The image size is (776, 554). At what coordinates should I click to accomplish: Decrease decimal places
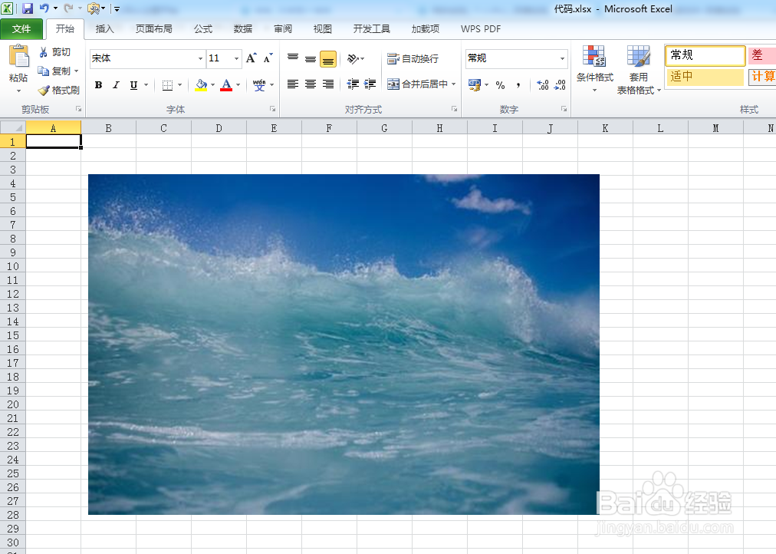(560, 85)
